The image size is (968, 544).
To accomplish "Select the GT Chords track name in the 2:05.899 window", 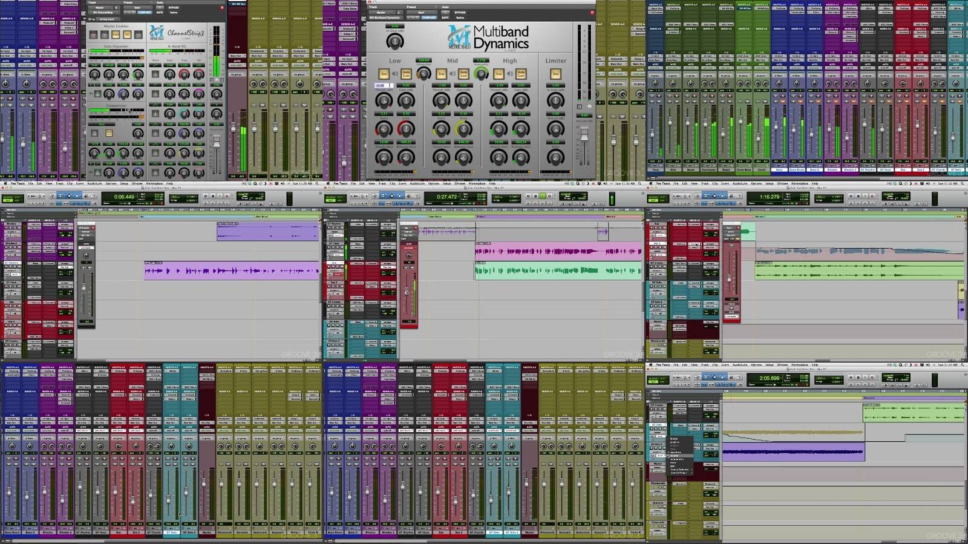I will [658, 405].
